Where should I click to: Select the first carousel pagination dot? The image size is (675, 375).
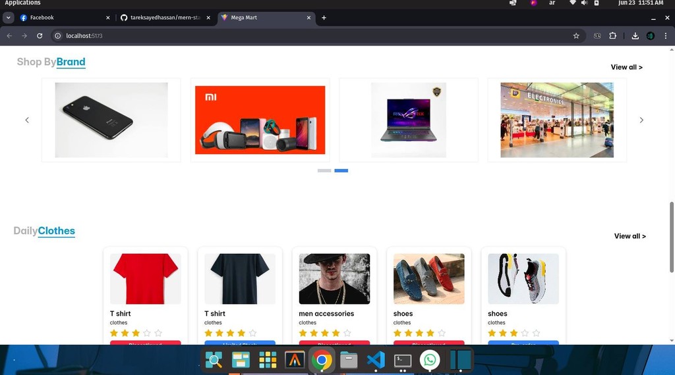324,170
